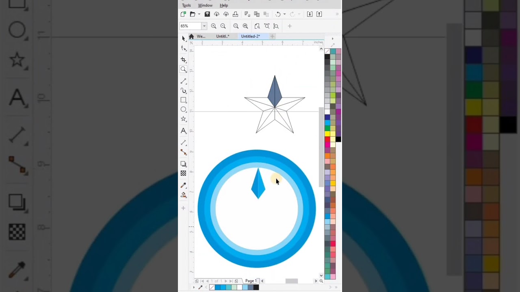Click the 65% zoom level field

tap(191, 26)
